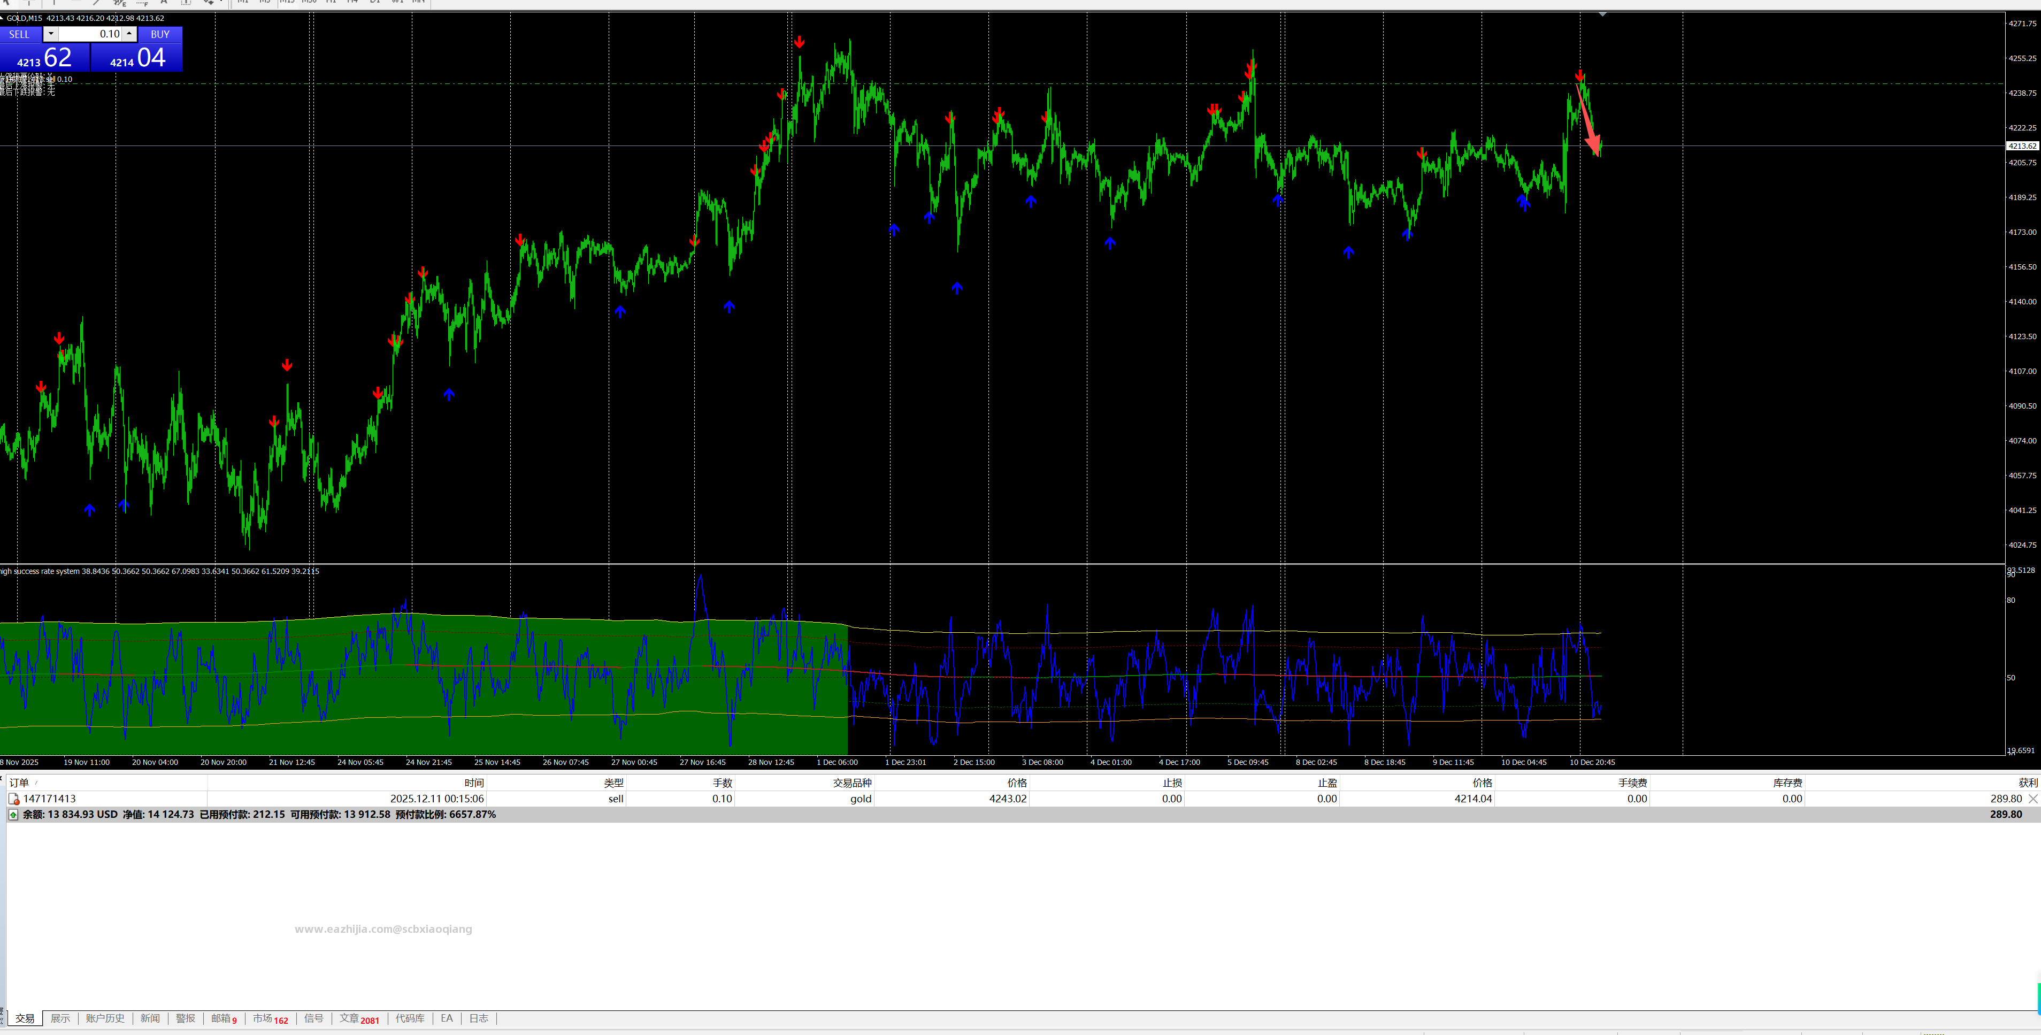This screenshot has height=1035, width=2041.
Task: Open the 展示 tab
Action: [60, 1018]
